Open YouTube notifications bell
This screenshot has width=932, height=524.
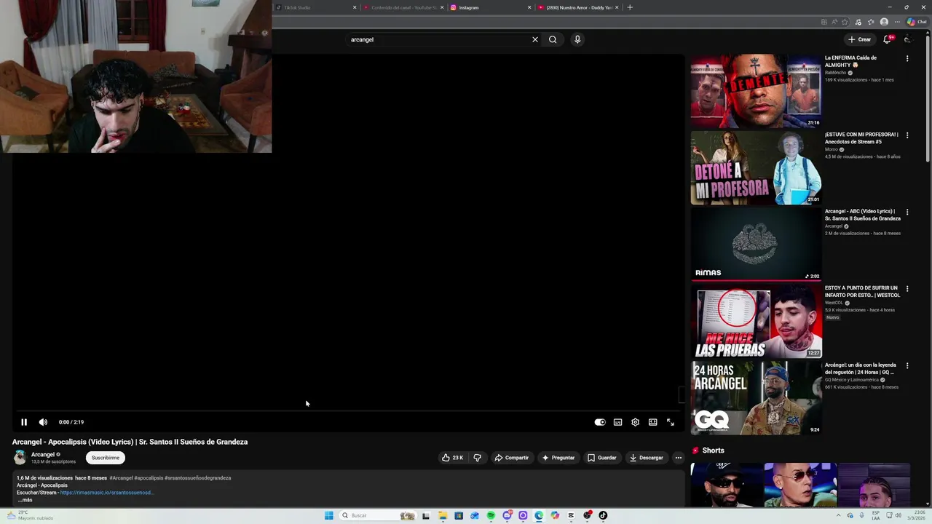tap(888, 39)
